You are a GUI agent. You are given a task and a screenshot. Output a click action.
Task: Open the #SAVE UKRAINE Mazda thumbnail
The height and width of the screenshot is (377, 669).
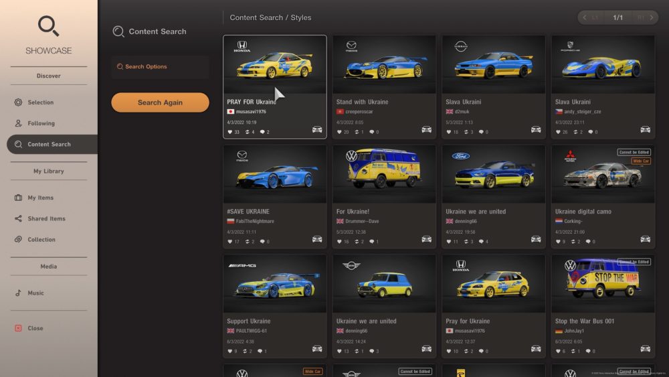[x=275, y=174]
